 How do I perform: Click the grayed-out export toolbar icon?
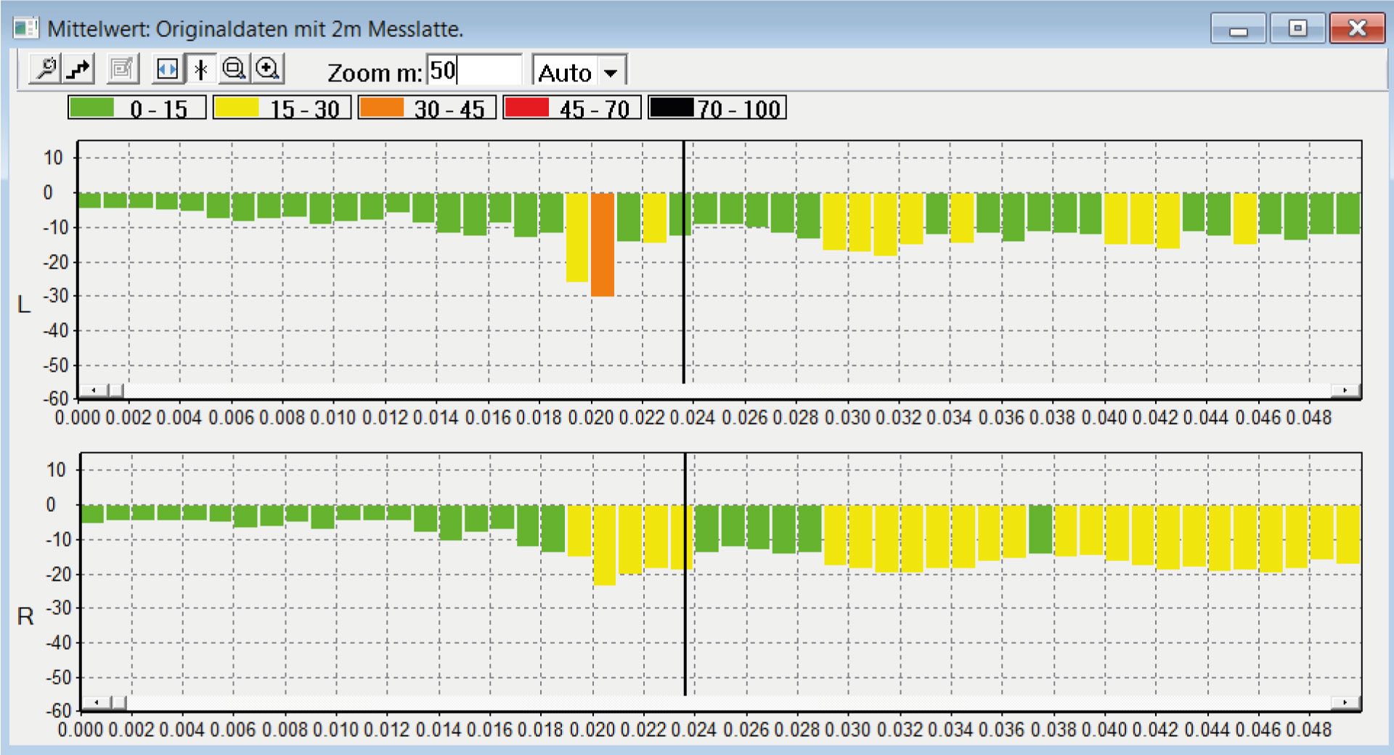pyautogui.click(x=122, y=70)
